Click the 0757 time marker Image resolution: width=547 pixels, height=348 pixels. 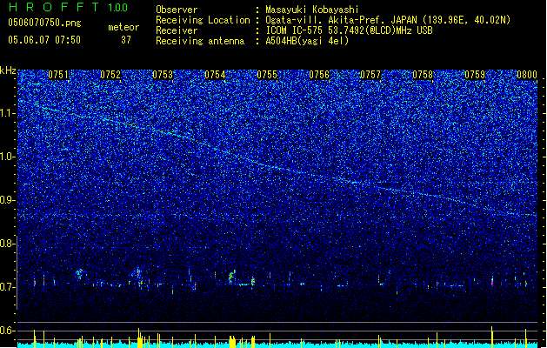pos(370,75)
